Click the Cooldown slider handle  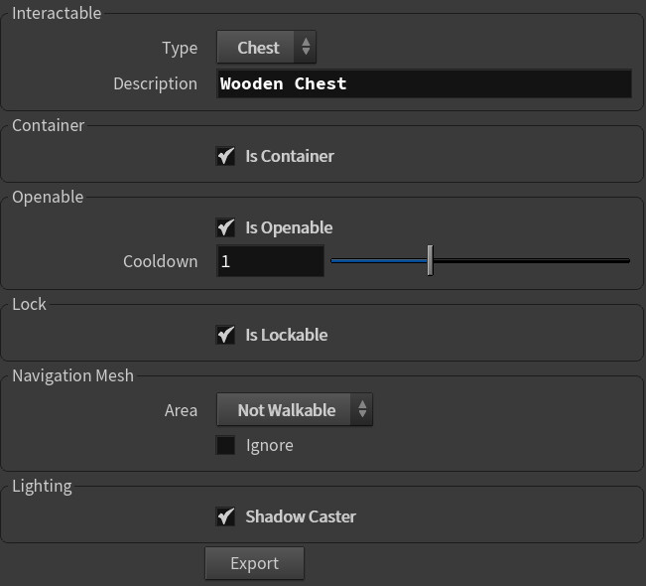click(430, 260)
